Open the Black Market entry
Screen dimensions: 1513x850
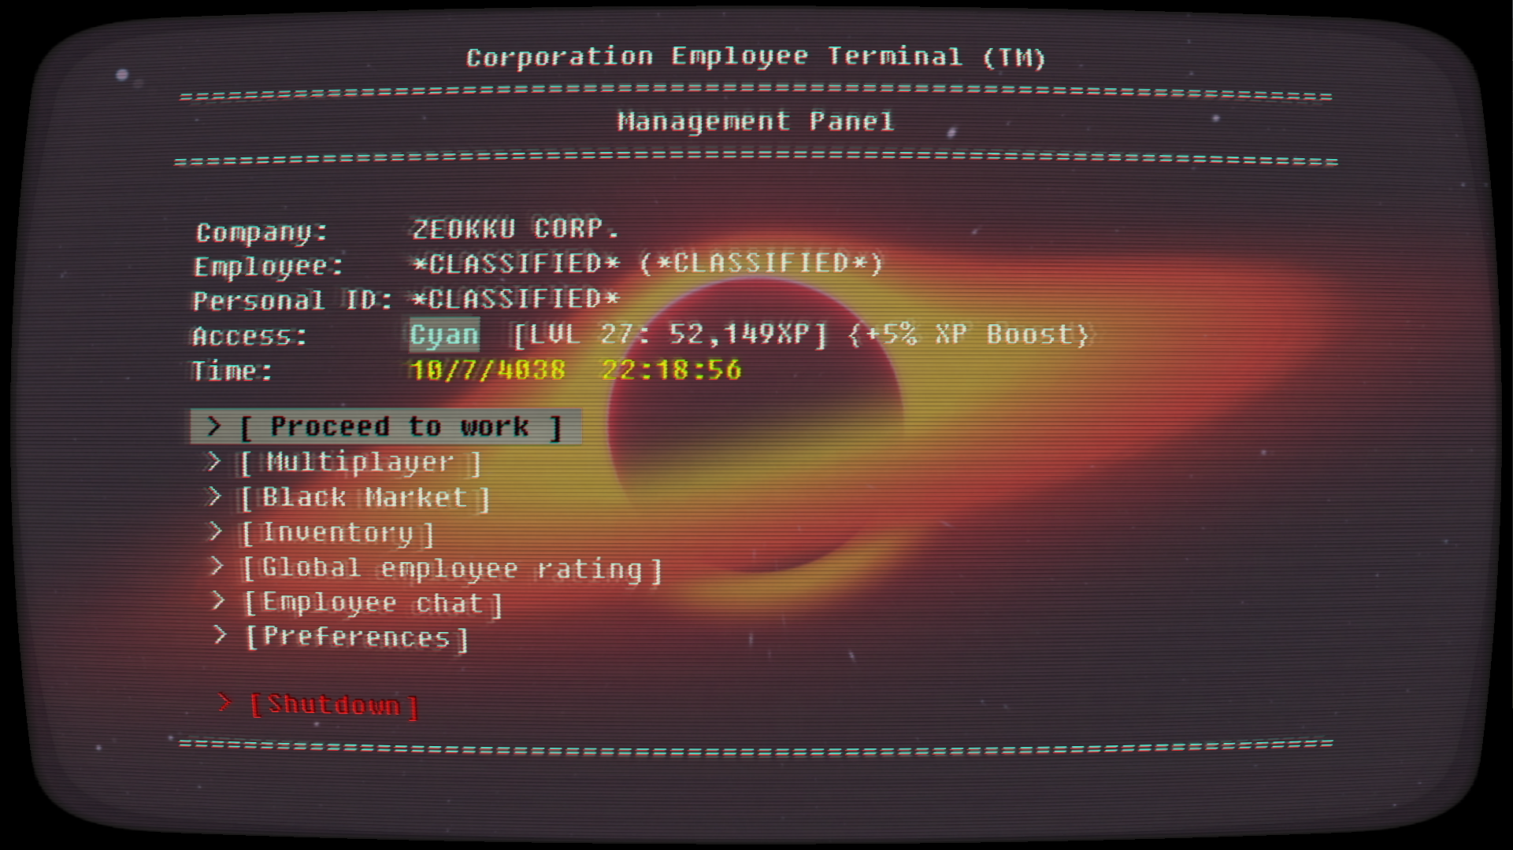(x=365, y=498)
